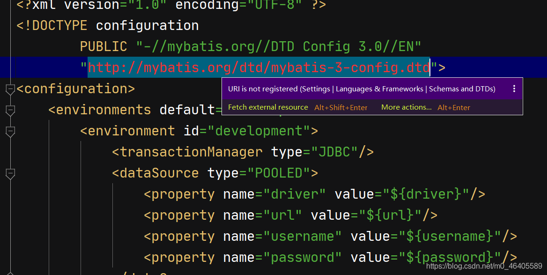
Task: Open More actions... in the tooltip
Action: (407, 107)
